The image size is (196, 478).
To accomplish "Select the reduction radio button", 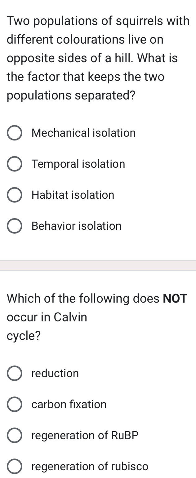I will (14, 373).
